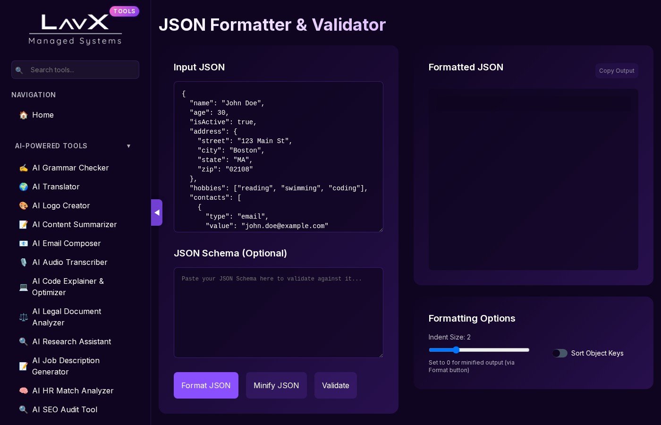The width and height of the screenshot is (661, 425).
Task: Click inside the JSON Schema text area
Action: click(x=278, y=312)
